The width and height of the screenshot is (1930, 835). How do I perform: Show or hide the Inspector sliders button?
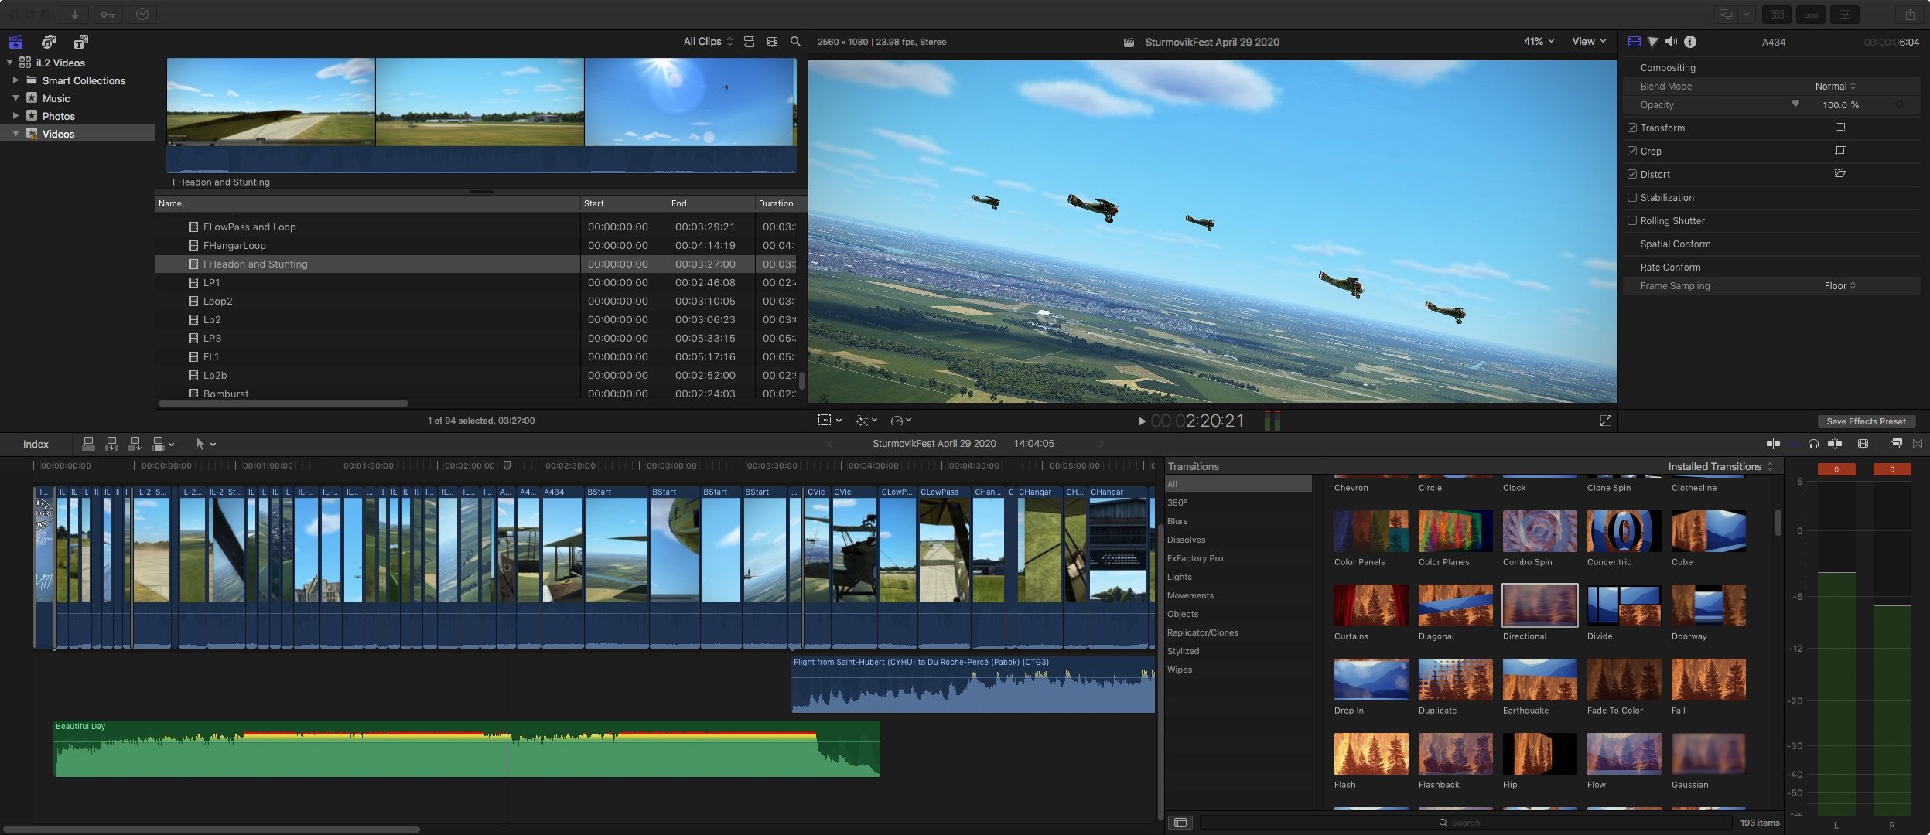click(x=1845, y=14)
